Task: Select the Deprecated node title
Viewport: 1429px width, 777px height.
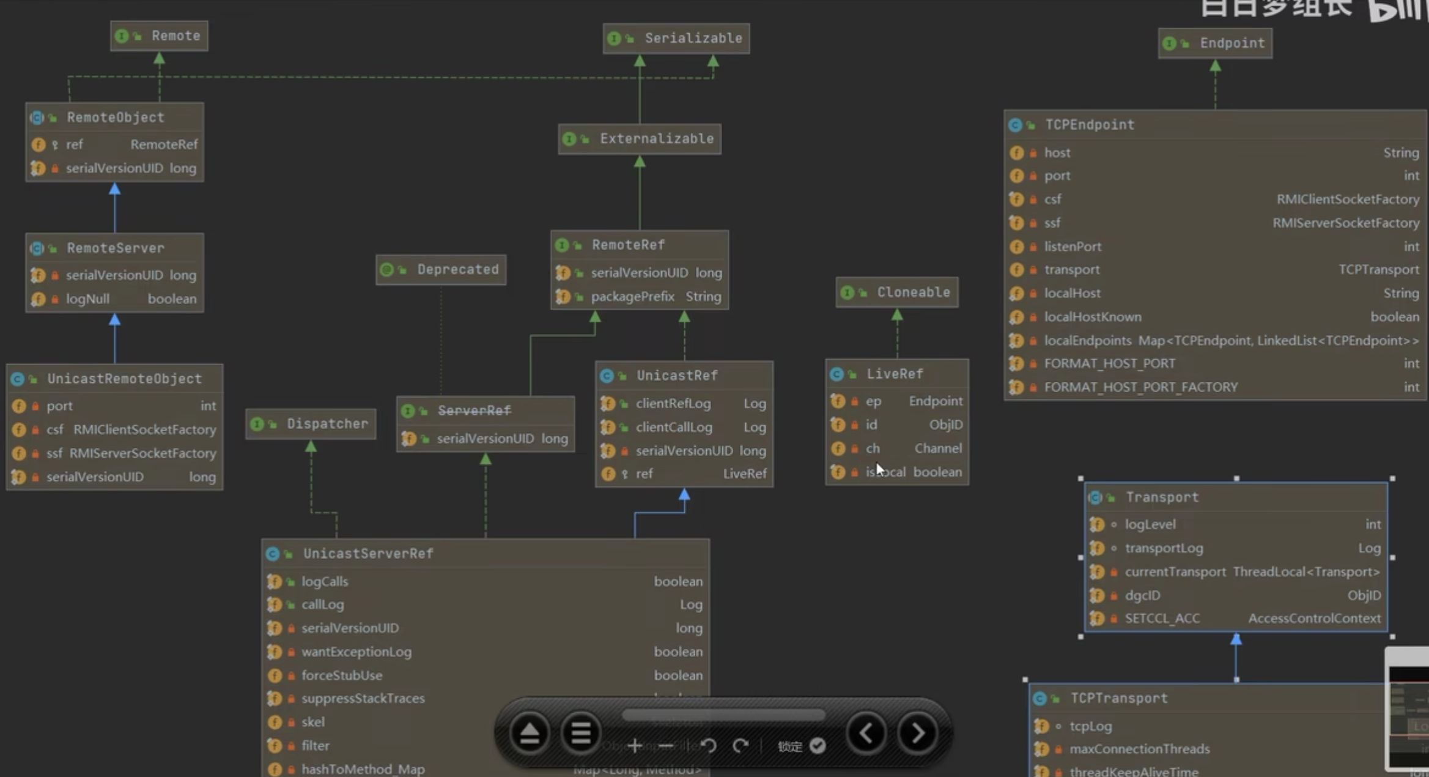Action: pos(458,269)
